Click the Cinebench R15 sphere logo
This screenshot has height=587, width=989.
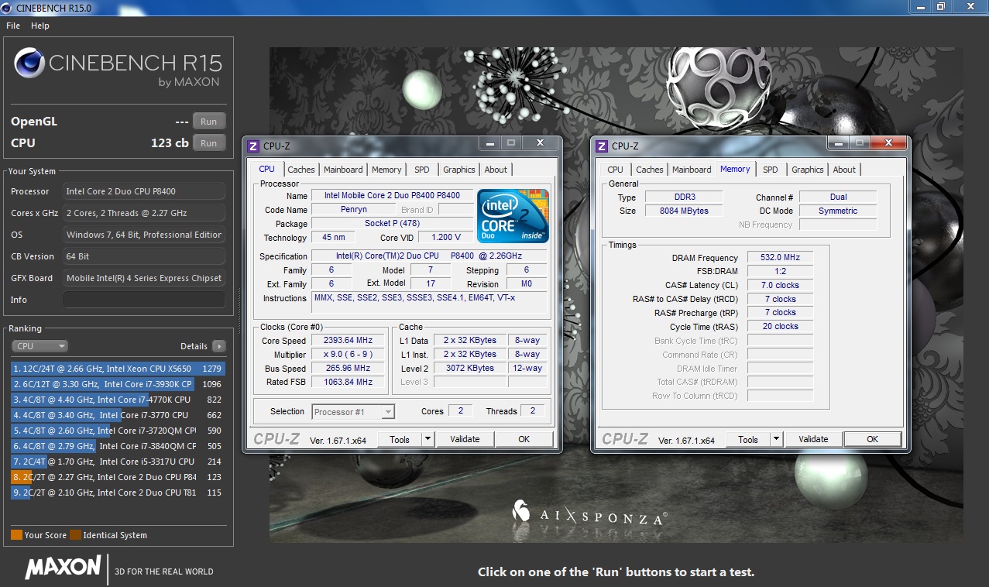(x=29, y=63)
